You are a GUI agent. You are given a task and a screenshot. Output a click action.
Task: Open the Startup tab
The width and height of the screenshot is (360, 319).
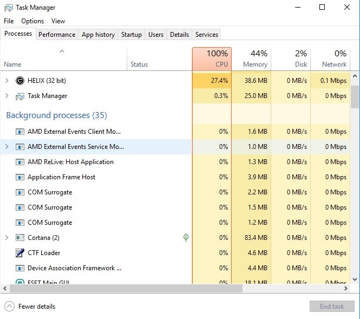(131, 35)
